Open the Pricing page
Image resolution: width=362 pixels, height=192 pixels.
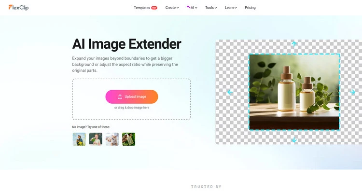250,8
